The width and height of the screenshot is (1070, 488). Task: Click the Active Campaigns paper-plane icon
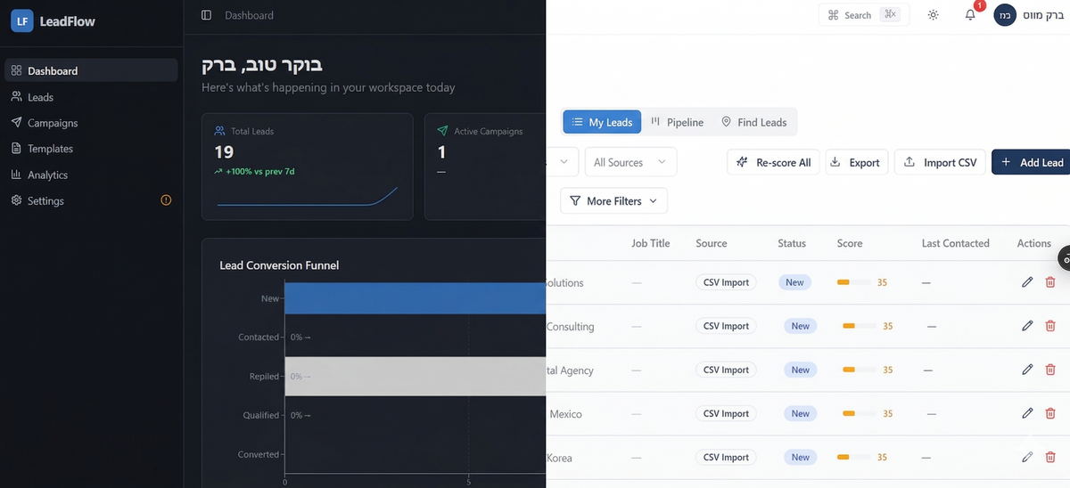pos(442,131)
